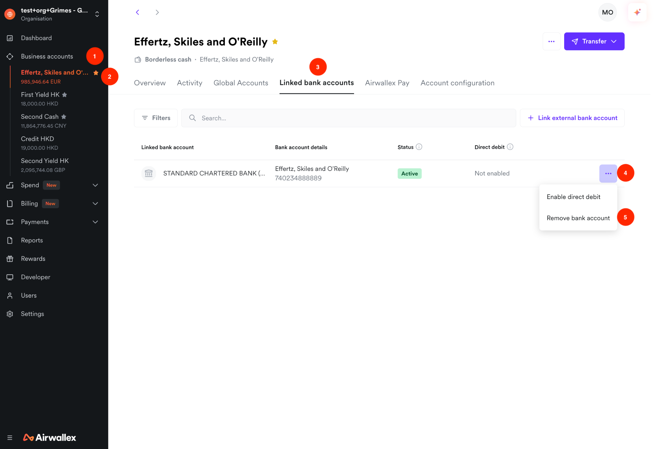Toggle star on First Yield HK
Viewport: 655px width, 449px height.
[x=65, y=95]
